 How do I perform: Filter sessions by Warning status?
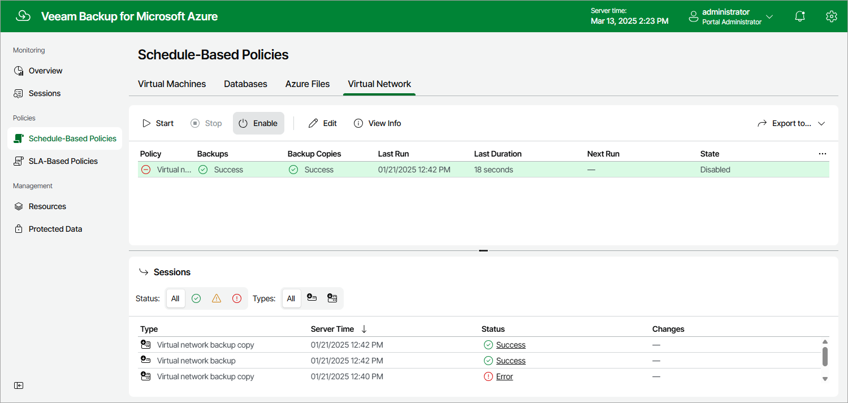click(x=217, y=298)
